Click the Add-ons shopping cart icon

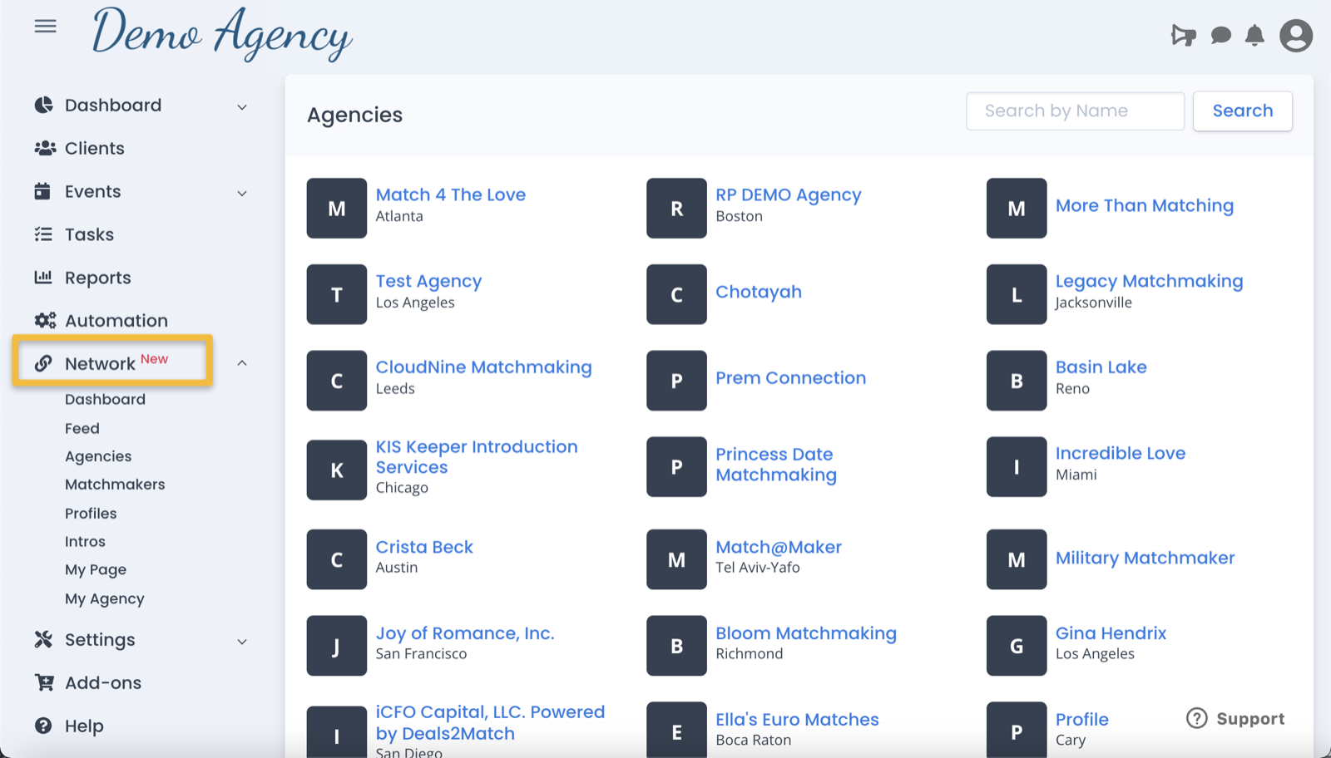[x=44, y=682]
